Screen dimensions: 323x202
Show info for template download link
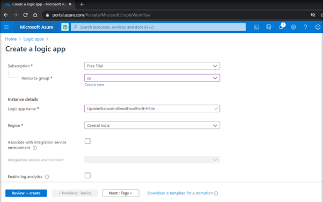pos(216,193)
